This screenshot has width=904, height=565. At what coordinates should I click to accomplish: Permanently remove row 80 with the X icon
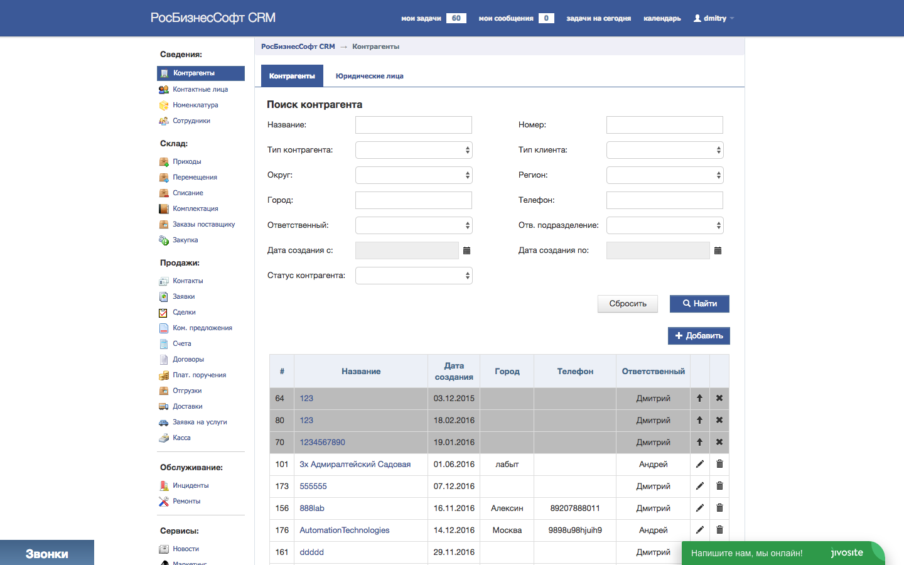point(719,420)
